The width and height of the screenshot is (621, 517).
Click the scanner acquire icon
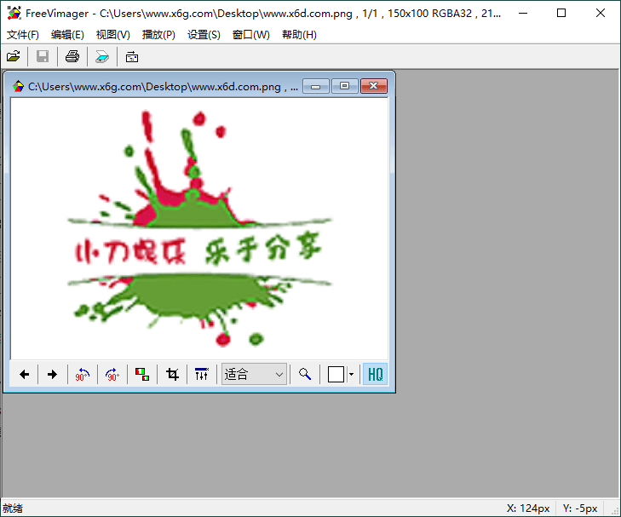[x=102, y=57]
